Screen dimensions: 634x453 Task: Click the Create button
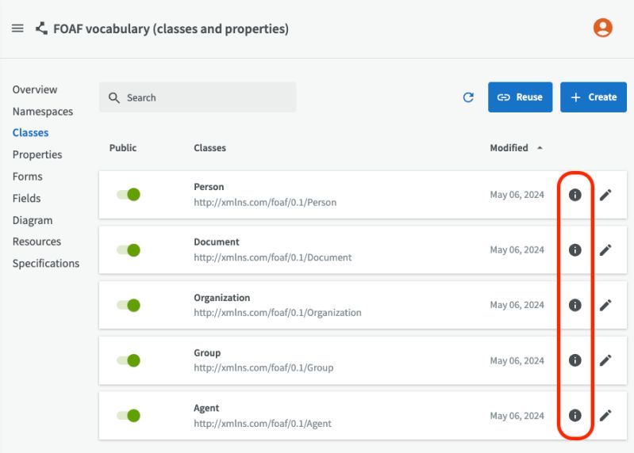[x=593, y=97]
